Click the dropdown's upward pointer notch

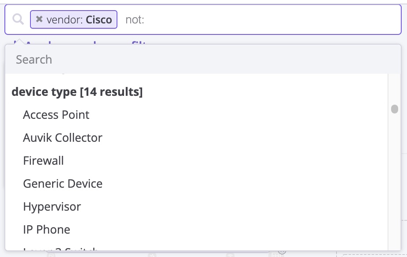pyautogui.click(x=19, y=42)
